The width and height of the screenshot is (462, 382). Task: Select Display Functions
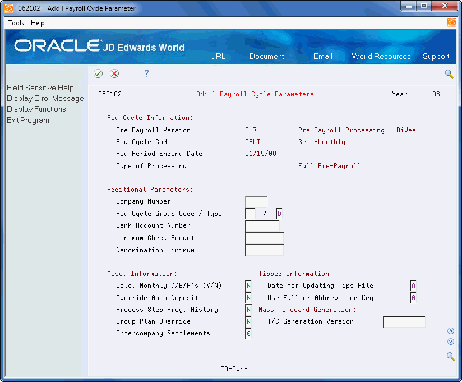point(36,109)
